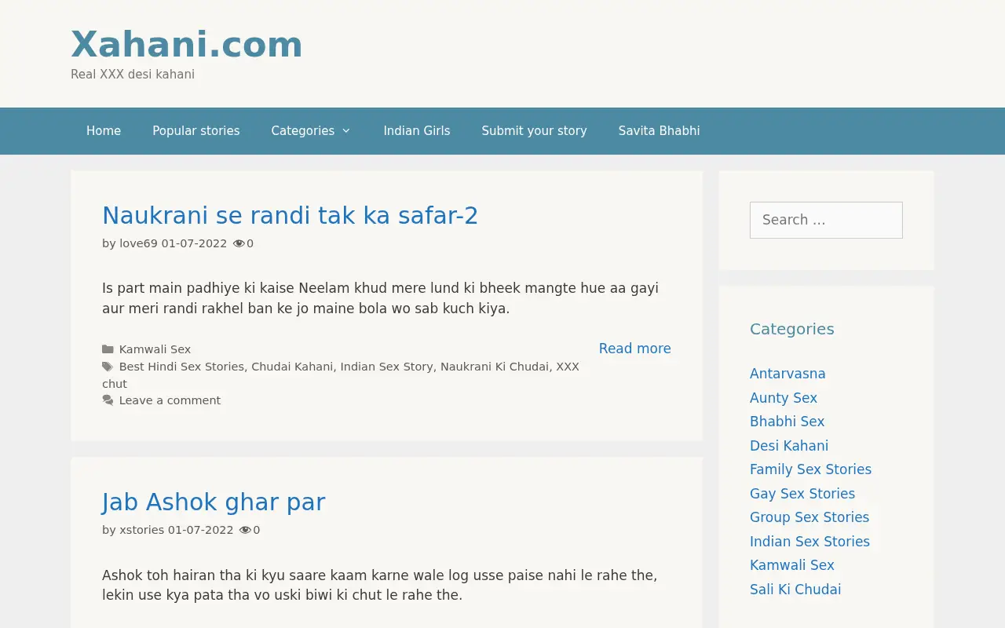Select Submit your story in navbar

click(535, 131)
